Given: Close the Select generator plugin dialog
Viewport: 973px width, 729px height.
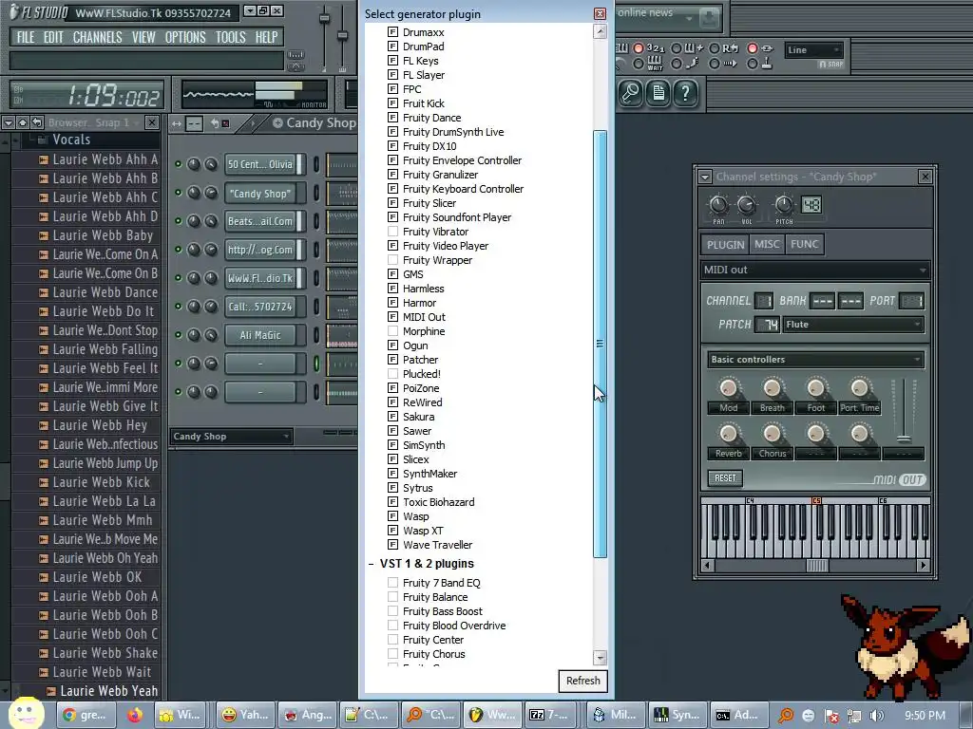Looking at the screenshot, I should tap(601, 13).
